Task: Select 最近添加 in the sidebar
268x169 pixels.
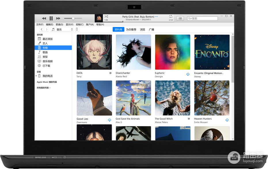Action: click(53, 39)
